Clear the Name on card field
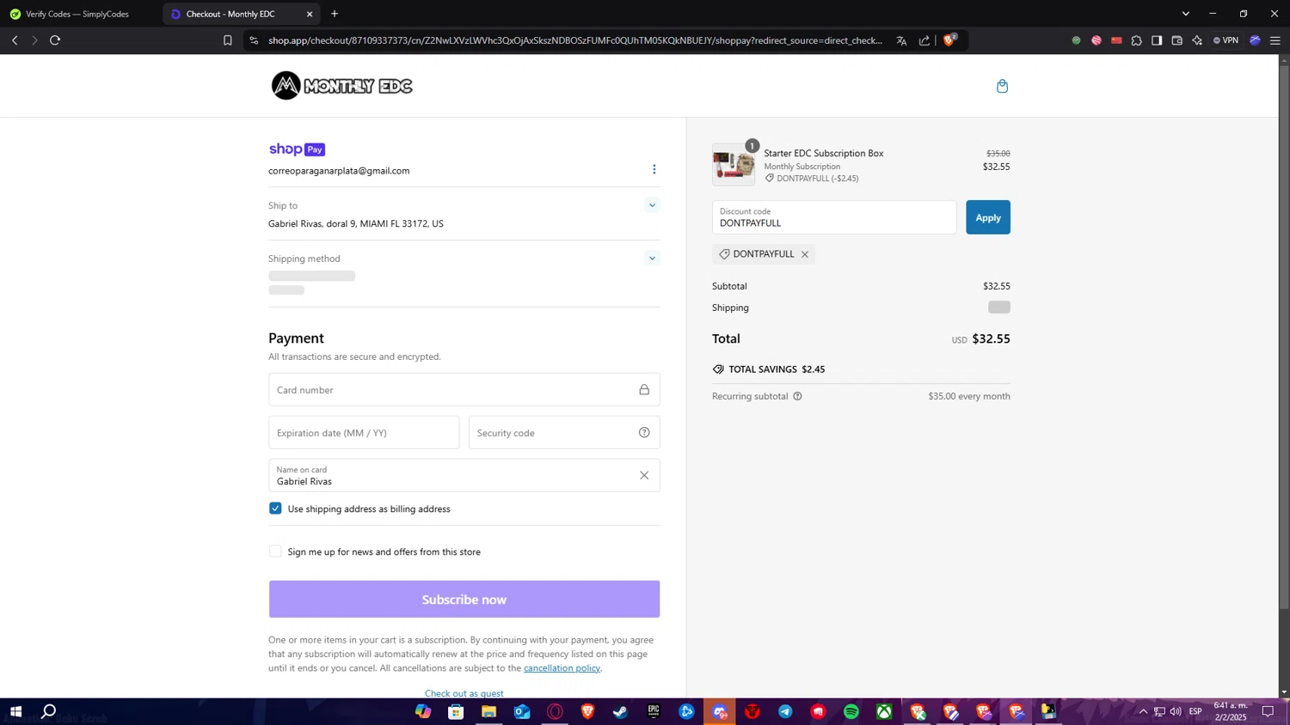The width and height of the screenshot is (1290, 725). tap(644, 475)
